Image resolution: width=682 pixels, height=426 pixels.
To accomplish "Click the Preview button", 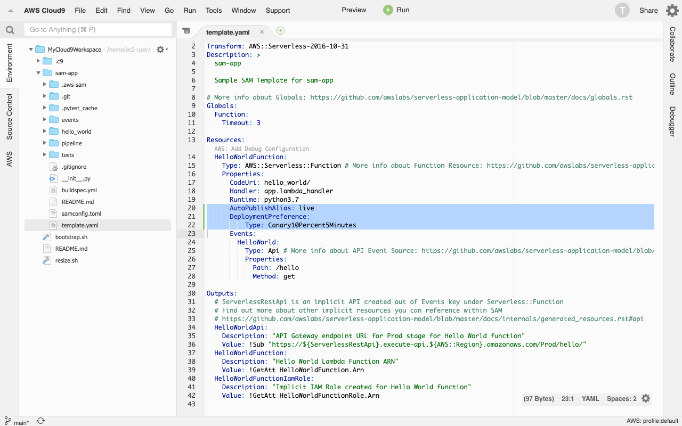I will [x=354, y=10].
